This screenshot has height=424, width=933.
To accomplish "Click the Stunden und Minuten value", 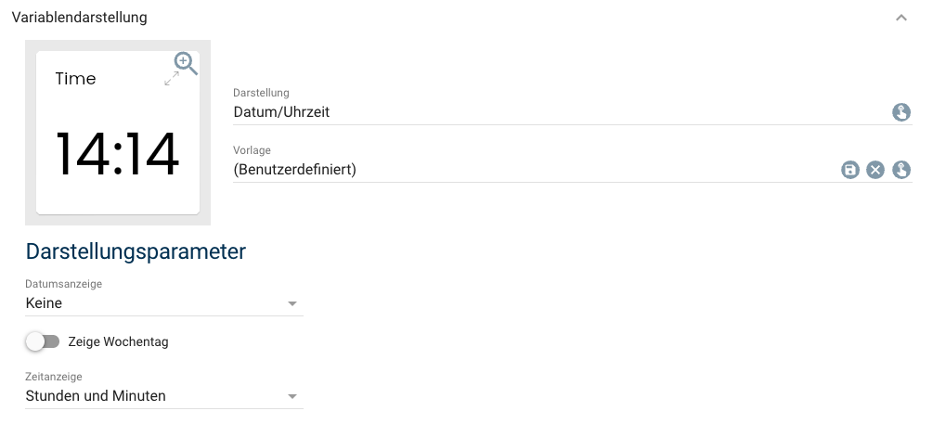I will coord(96,396).
